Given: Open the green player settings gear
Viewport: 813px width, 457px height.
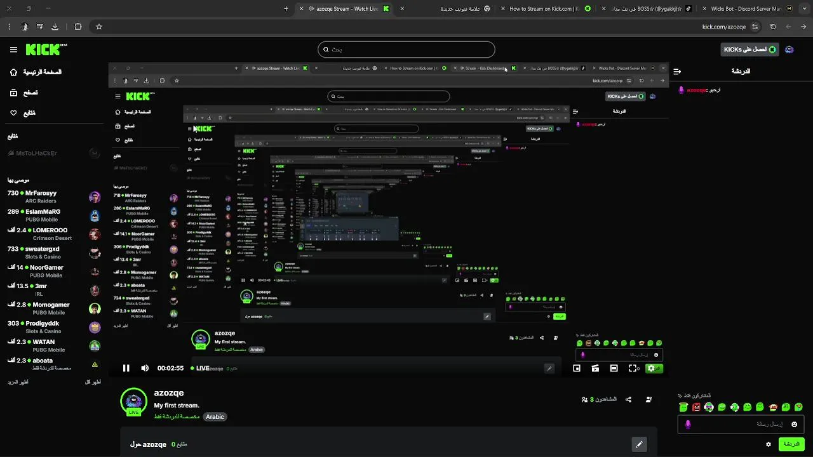Looking at the screenshot, I should click(651, 368).
